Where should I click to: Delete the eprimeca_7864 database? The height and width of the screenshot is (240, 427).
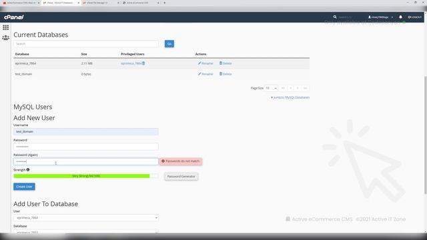[x=226, y=63]
